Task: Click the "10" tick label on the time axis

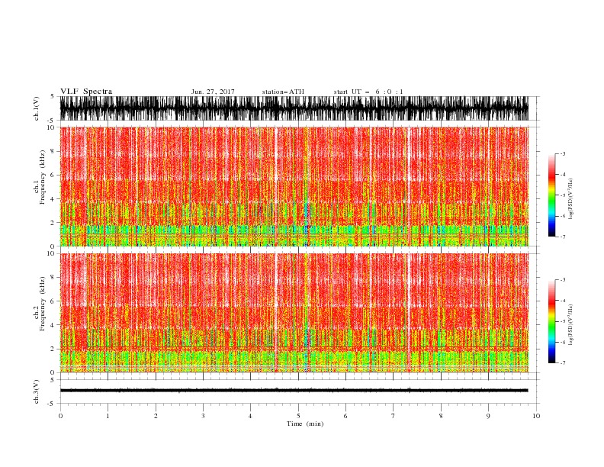Action: (x=536, y=416)
